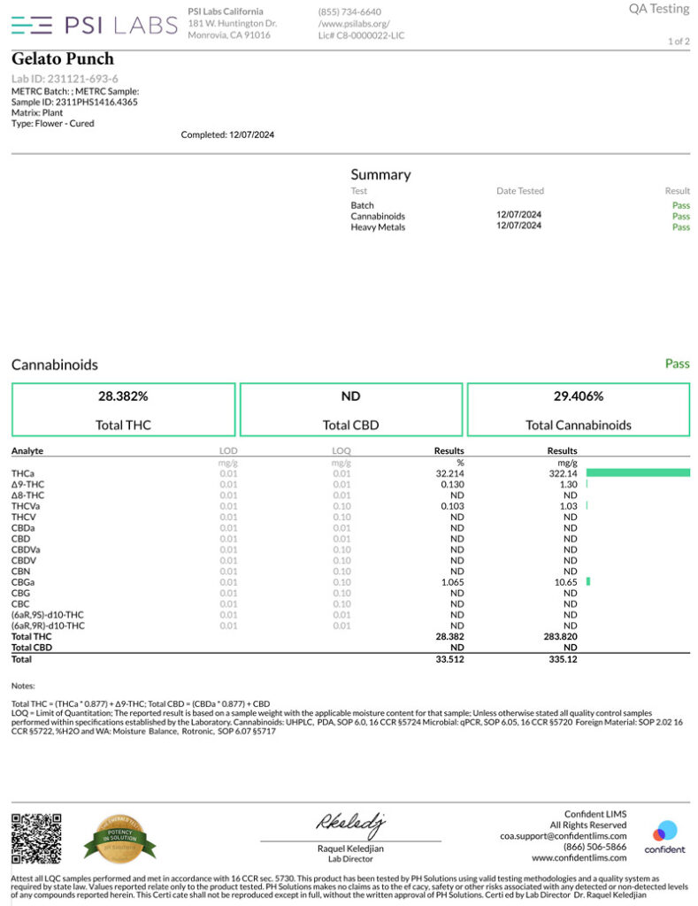Click the Cannabinoids section Pass label
Screen dimensions: 698x906
(x=677, y=364)
